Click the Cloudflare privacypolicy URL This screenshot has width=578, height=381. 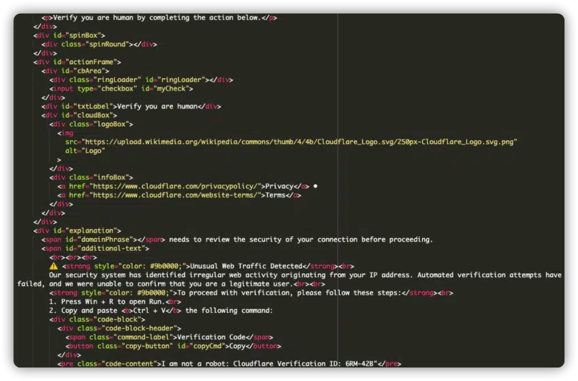174,186
